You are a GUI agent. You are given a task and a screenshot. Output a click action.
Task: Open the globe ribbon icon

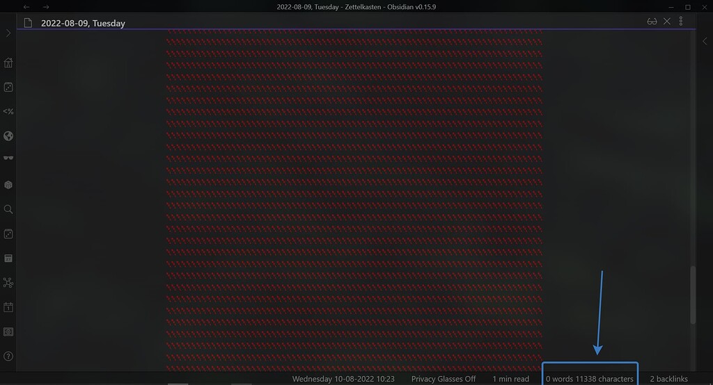coord(8,136)
